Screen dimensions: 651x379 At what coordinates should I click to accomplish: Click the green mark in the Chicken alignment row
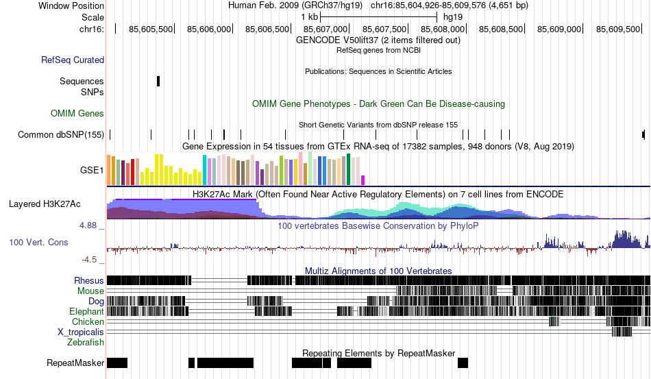coord(550,321)
